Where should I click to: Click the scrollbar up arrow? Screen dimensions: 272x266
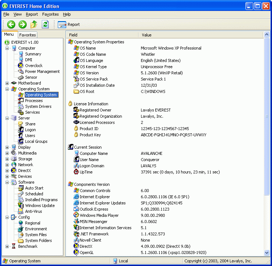(x=267, y=35)
